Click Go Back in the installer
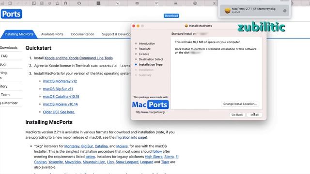The image size is (310, 174). pos(237,115)
